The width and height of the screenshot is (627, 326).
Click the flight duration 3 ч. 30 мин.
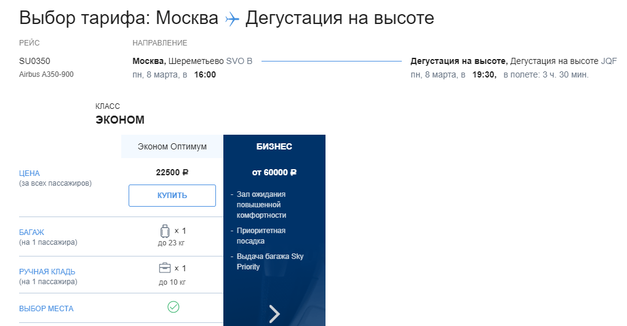[x=565, y=74]
